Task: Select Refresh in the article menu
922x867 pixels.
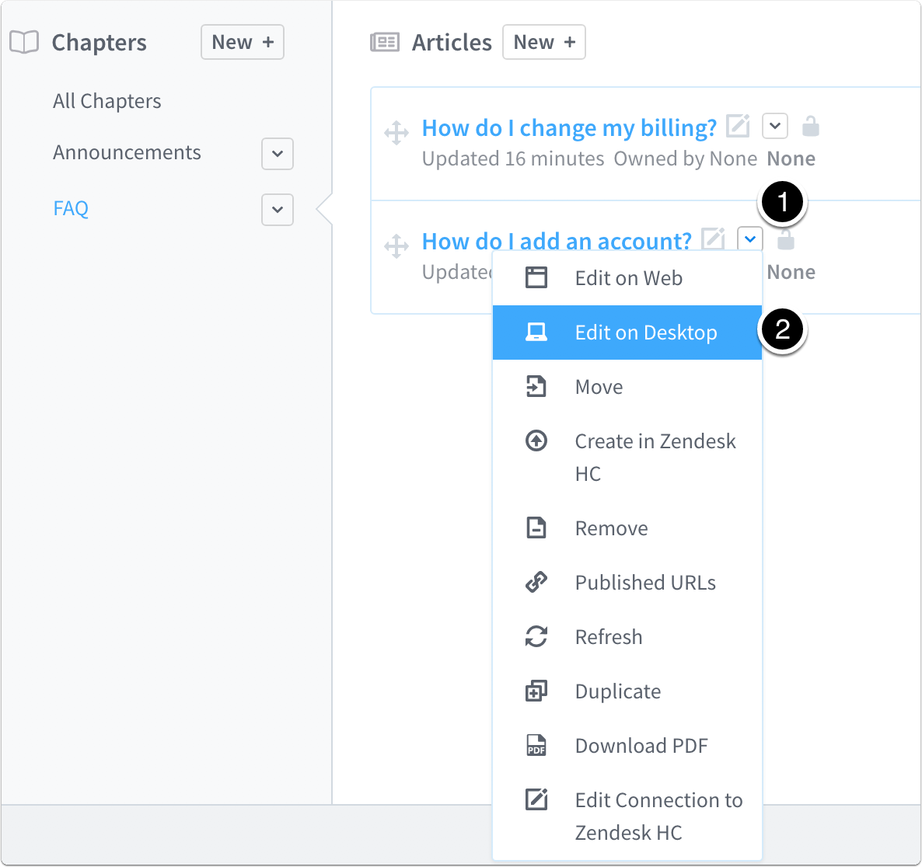Action: click(627, 636)
